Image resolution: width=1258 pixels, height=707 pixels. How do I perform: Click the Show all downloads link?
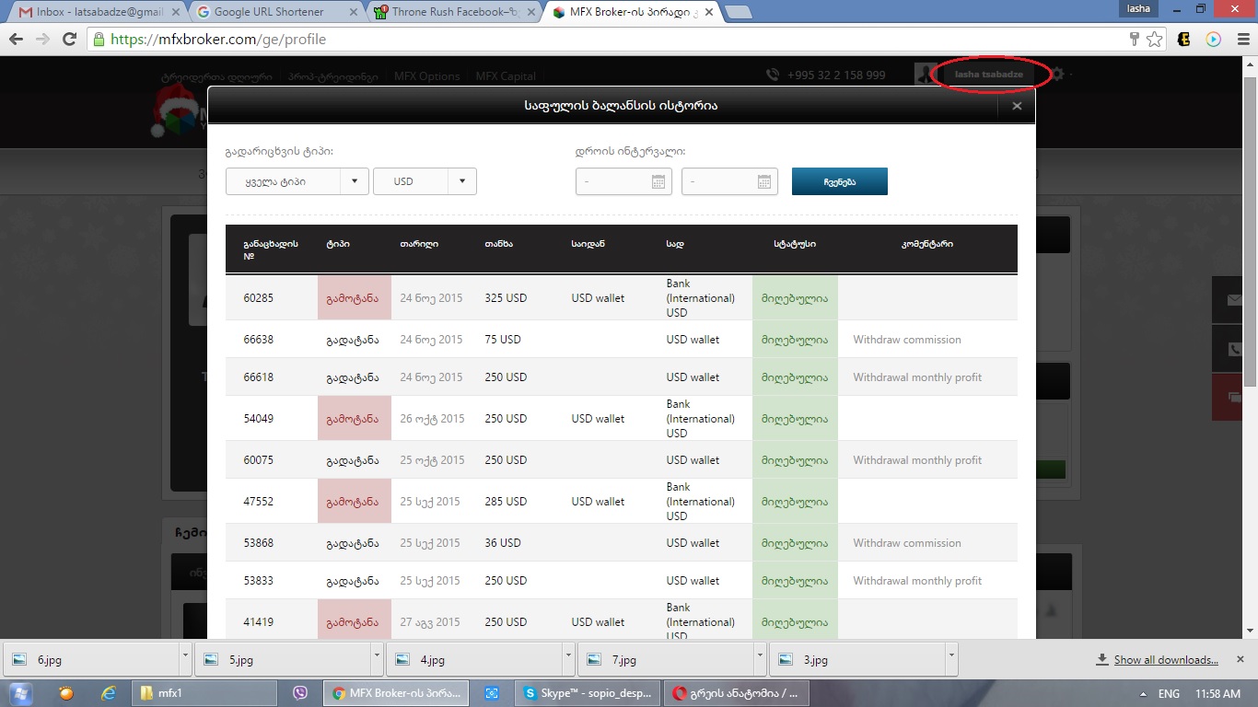click(x=1166, y=660)
